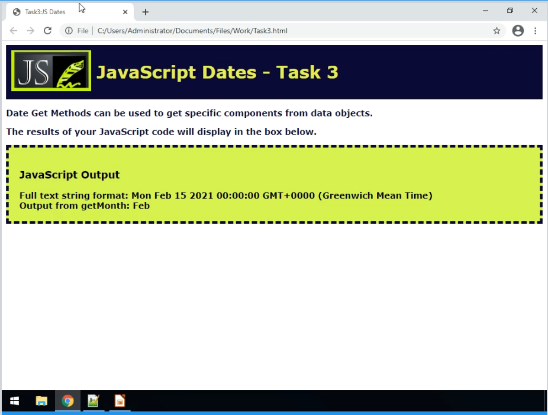Click the JS logo image in header
548x415 pixels.
point(51,70)
